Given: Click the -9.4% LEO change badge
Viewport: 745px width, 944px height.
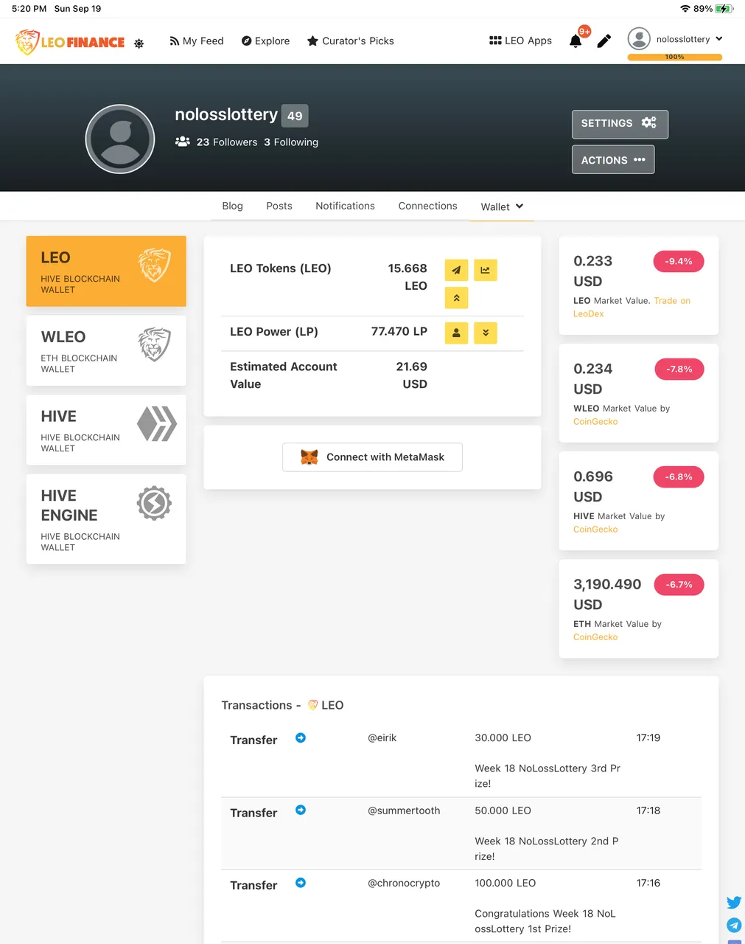Looking at the screenshot, I should click(679, 261).
